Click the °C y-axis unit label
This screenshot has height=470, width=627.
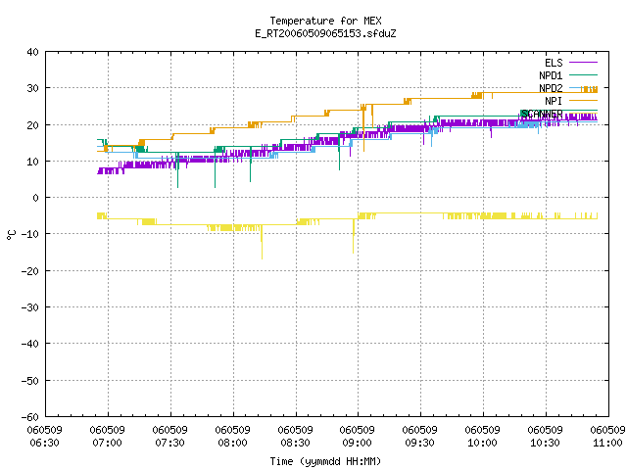tap(11, 235)
